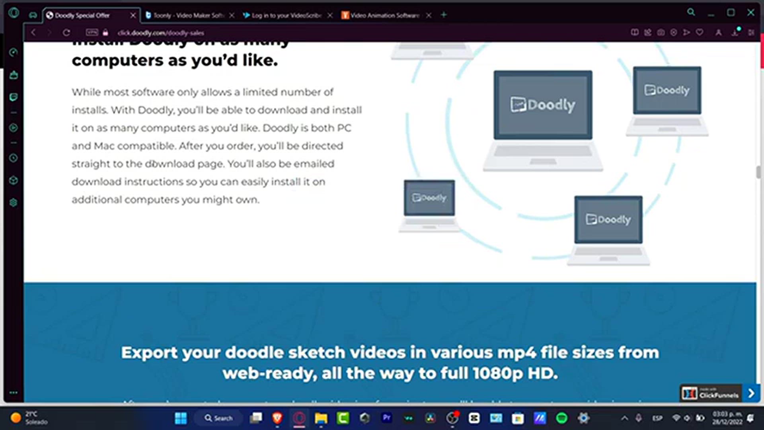Open the chat messenger icon in sidebar
Screen dimensions: 764x430
pos(14,97)
